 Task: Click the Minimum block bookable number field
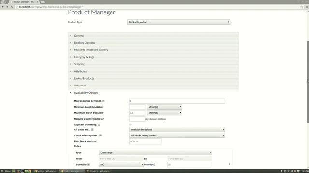(137, 107)
